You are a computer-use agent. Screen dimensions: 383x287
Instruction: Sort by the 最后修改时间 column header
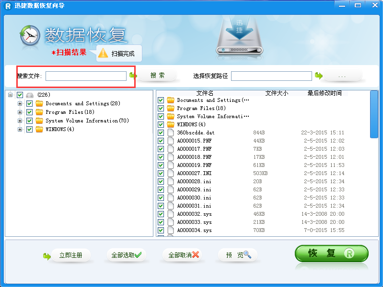click(325, 93)
